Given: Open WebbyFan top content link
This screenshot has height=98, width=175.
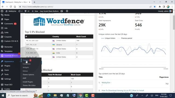Looking at the screenshot, I should point(106,83).
